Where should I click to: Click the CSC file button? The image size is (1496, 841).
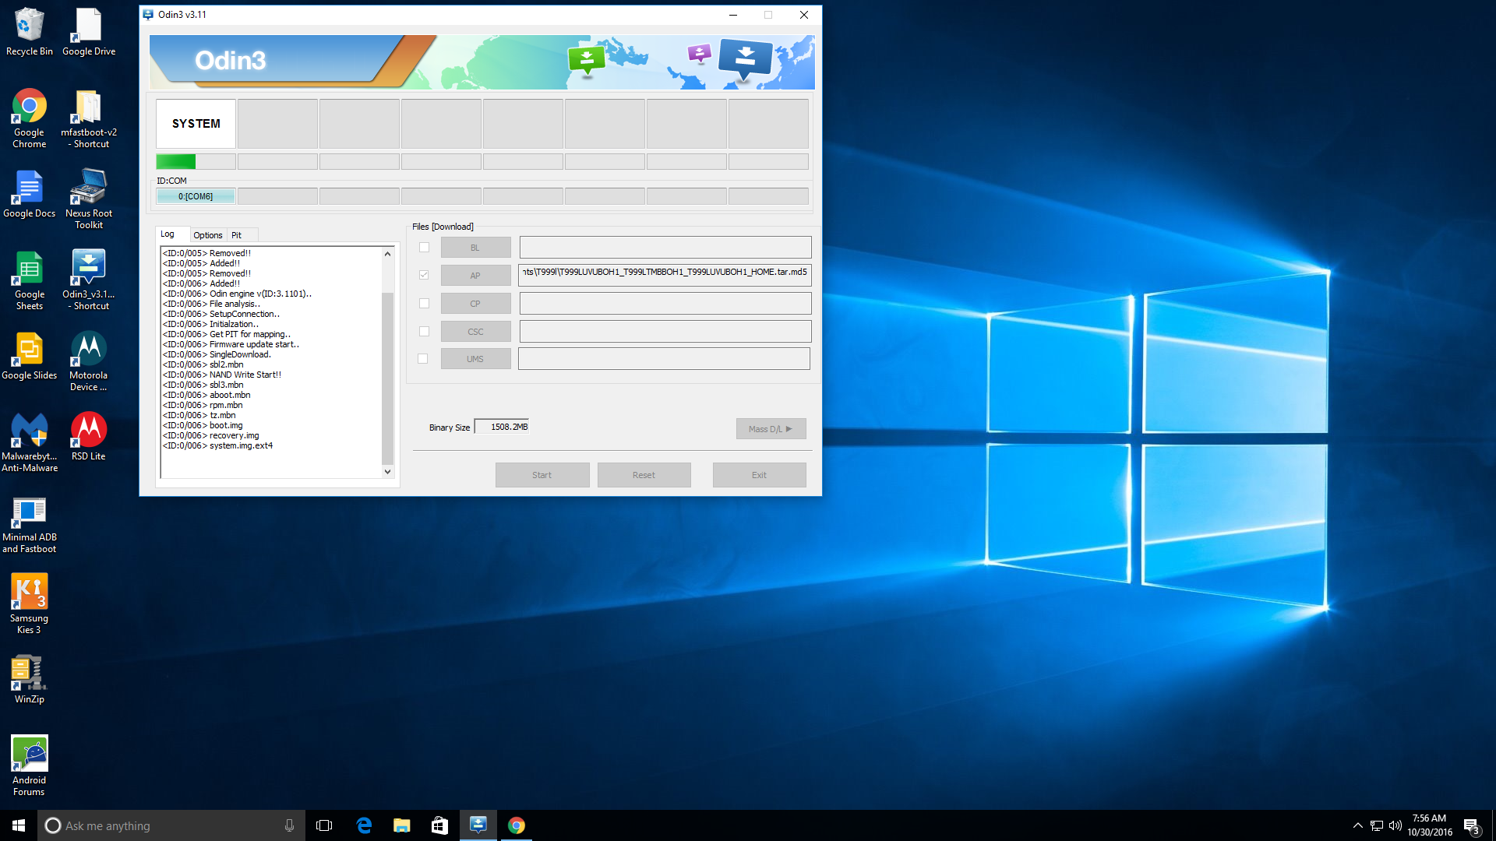pyautogui.click(x=475, y=332)
